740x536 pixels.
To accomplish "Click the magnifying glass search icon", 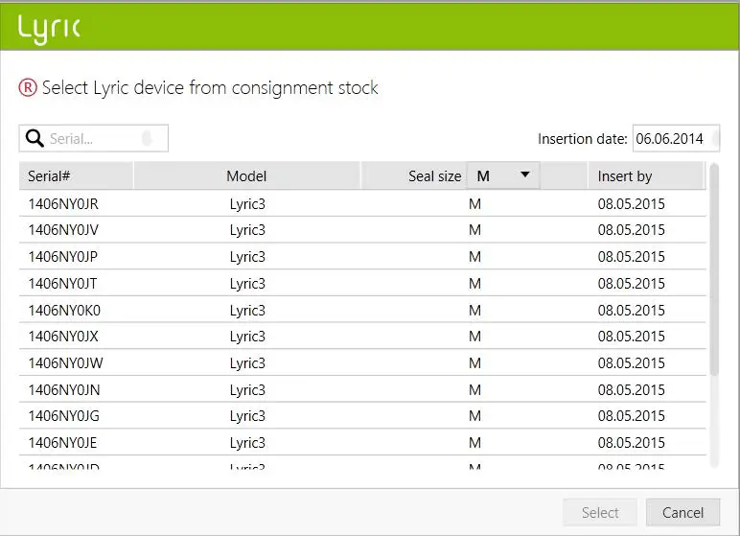I will tap(35, 138).
